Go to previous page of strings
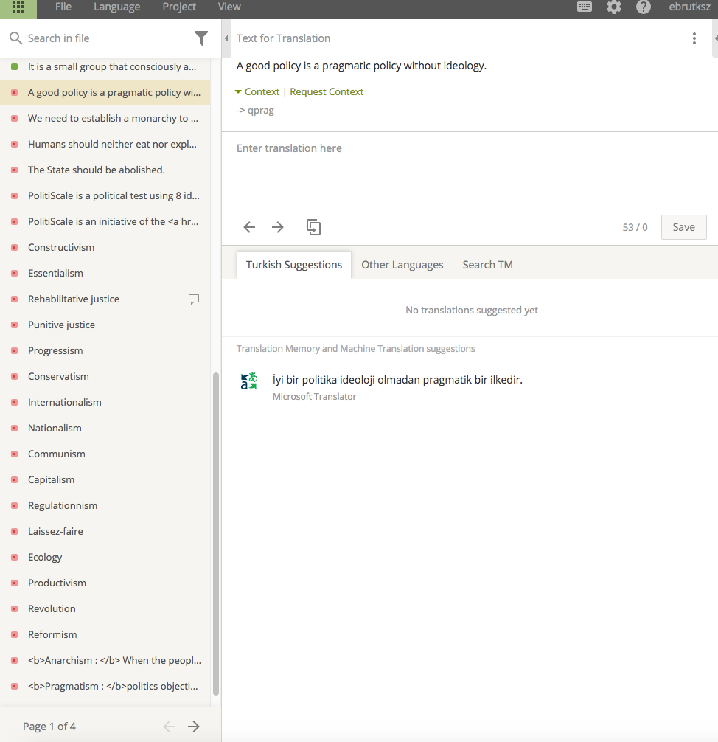The width and height of the screenshot is (718, 742). [169, 727]
